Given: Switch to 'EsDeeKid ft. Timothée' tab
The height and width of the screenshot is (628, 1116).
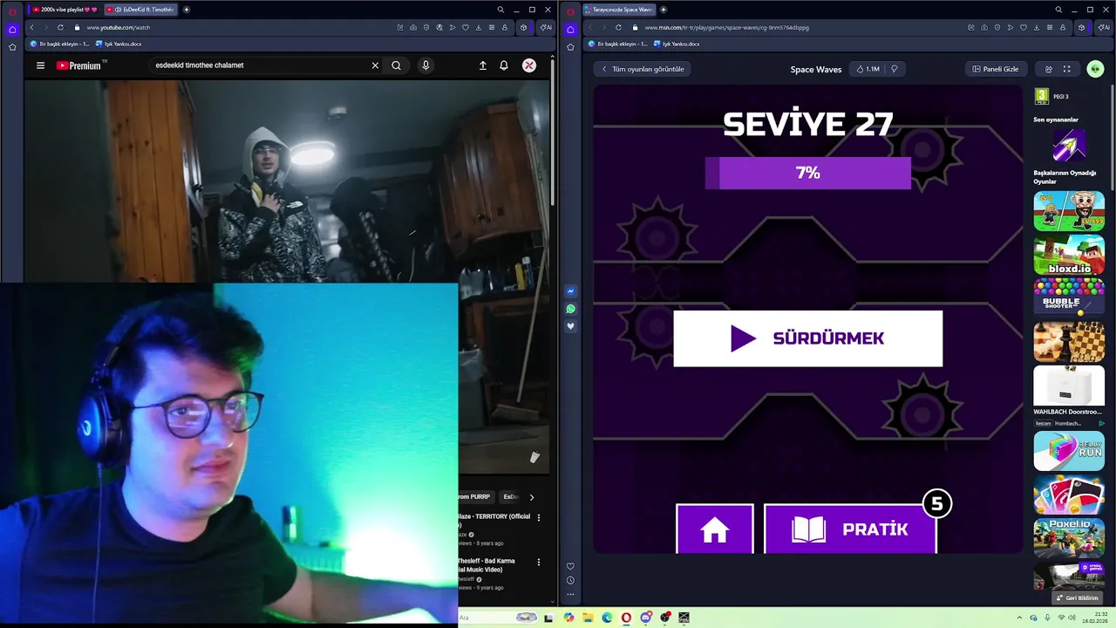Looking at the screenshot, I should coord(140,10).
